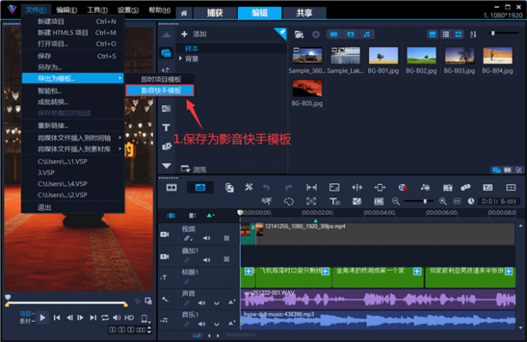This screenshot has height=342, width=527.
Task: Select the BG-B03.jpg thumbnail
Action: pos(459,56)
